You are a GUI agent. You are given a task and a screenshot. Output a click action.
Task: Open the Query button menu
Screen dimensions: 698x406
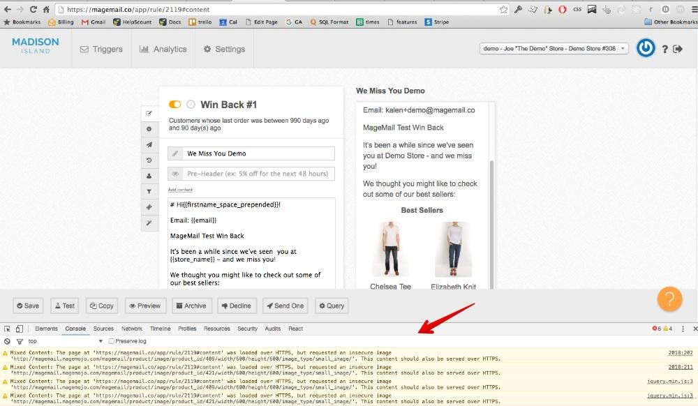[332, 306]
